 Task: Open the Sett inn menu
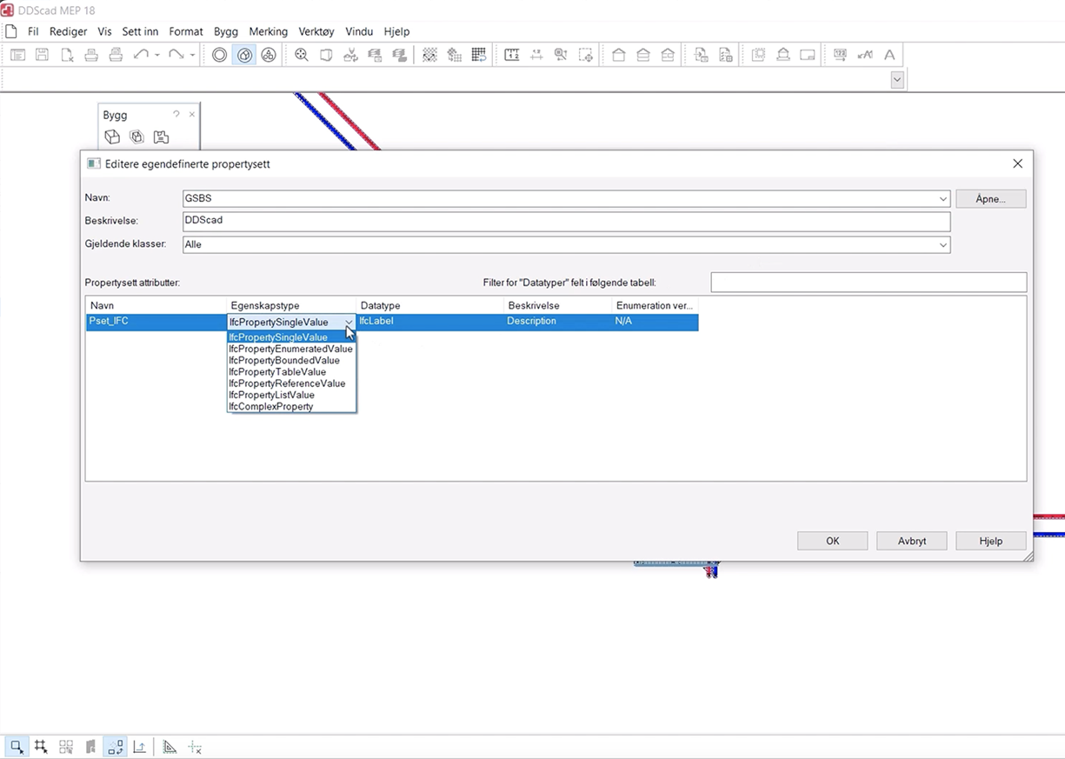pos(140,31)
